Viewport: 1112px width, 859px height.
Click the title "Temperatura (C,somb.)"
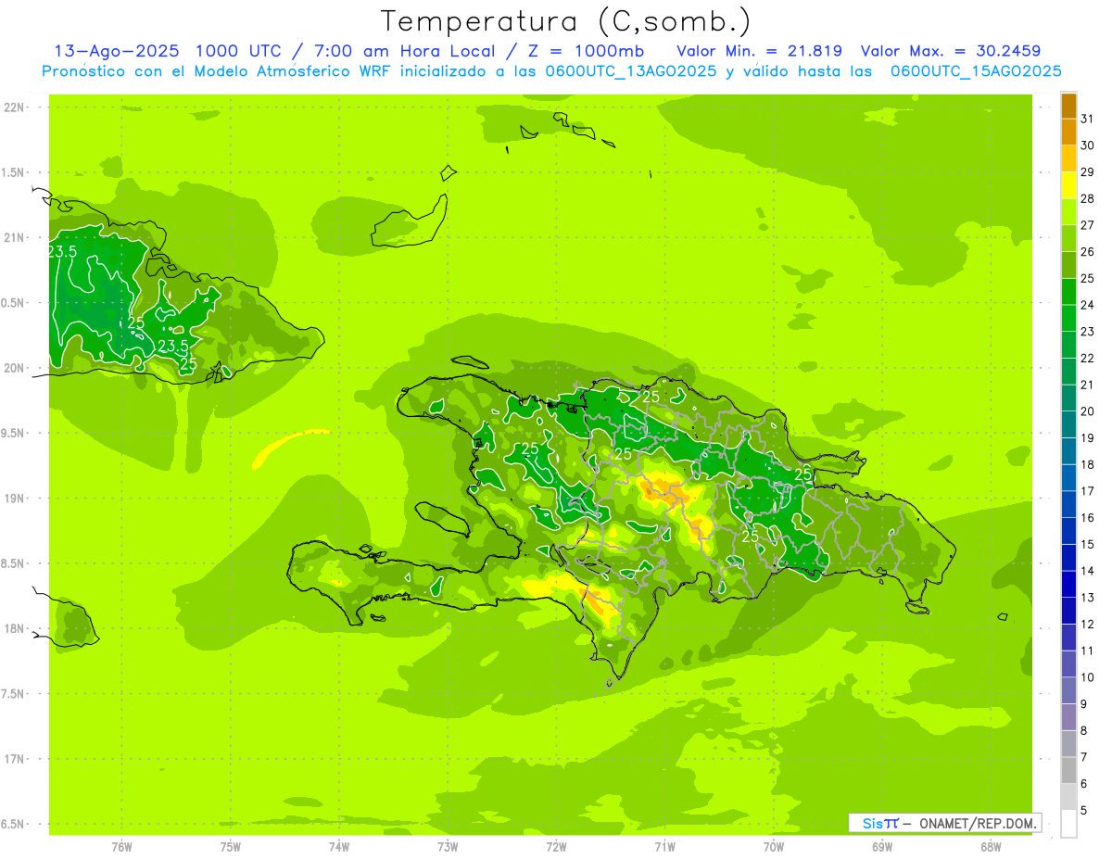pyautogui.click(x=565, y=21)
